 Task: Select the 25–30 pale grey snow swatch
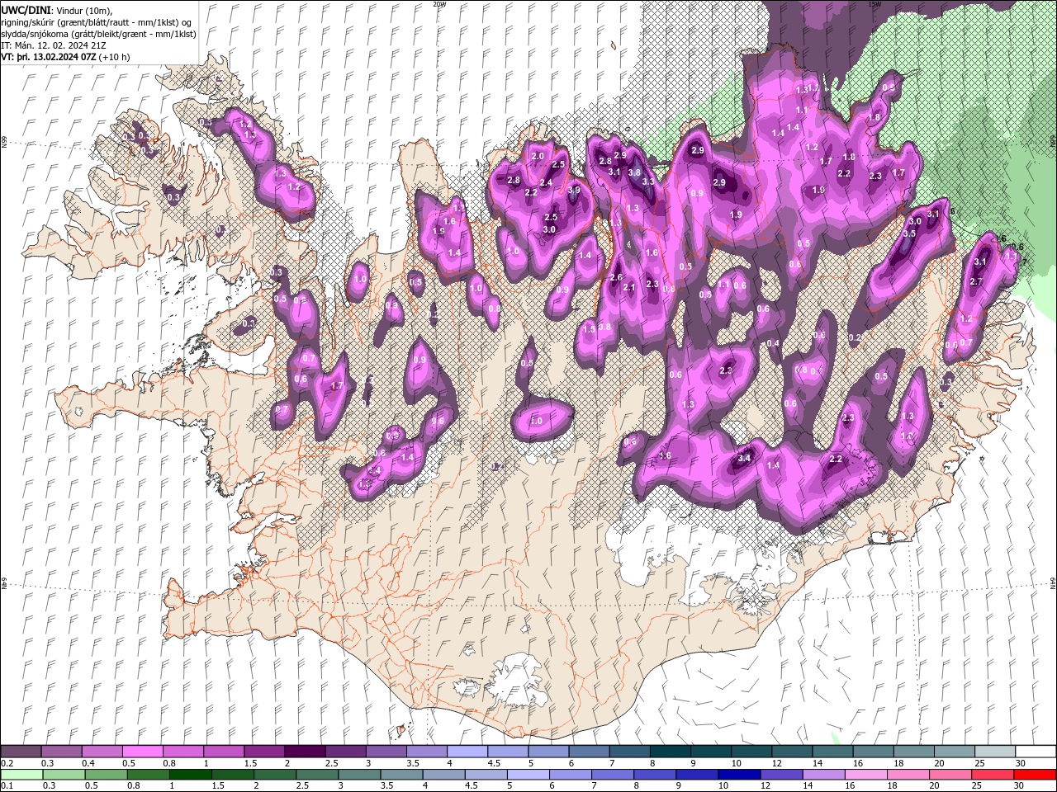994,752
